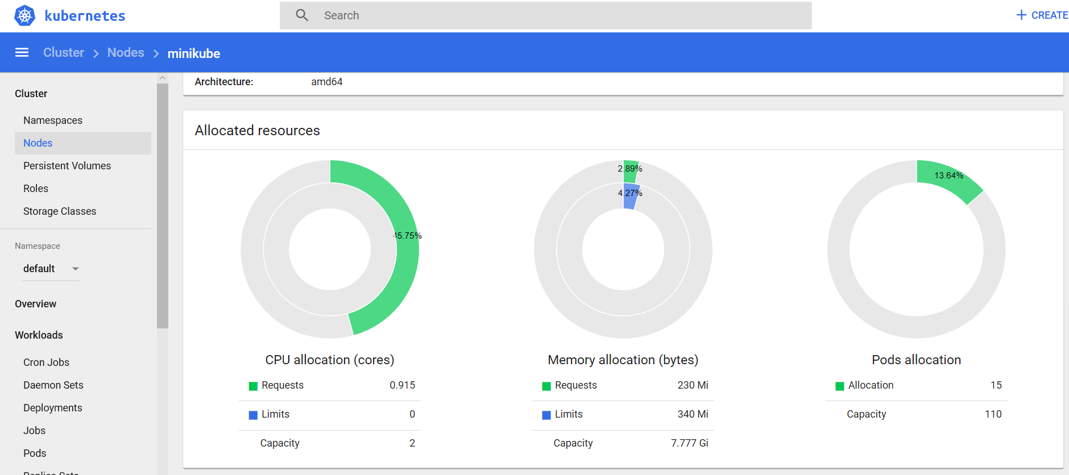Click the sidebar scrollbar thumb
The width and height of the screenshot is (1069, 475).
coord(163,206)
